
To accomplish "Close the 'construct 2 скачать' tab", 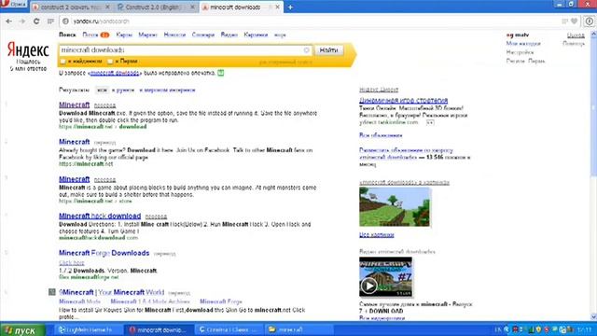I will 107,7.
